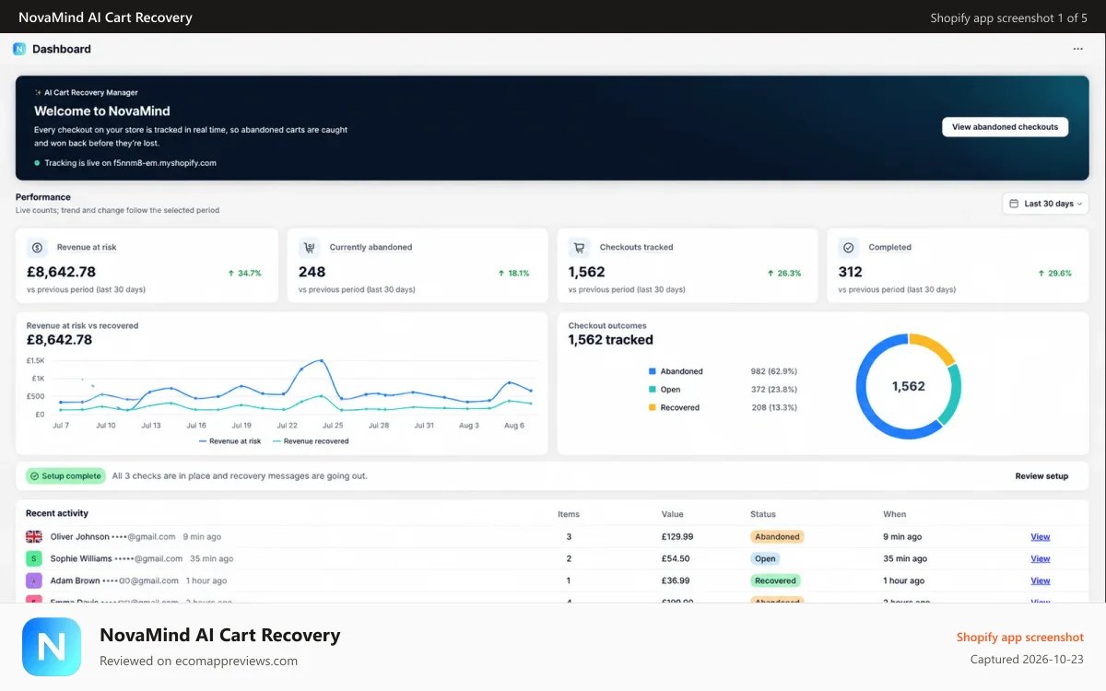1106x691 pixels.
Task: Toggle Revenue at risk legend in chart
Action: point(230,441)
